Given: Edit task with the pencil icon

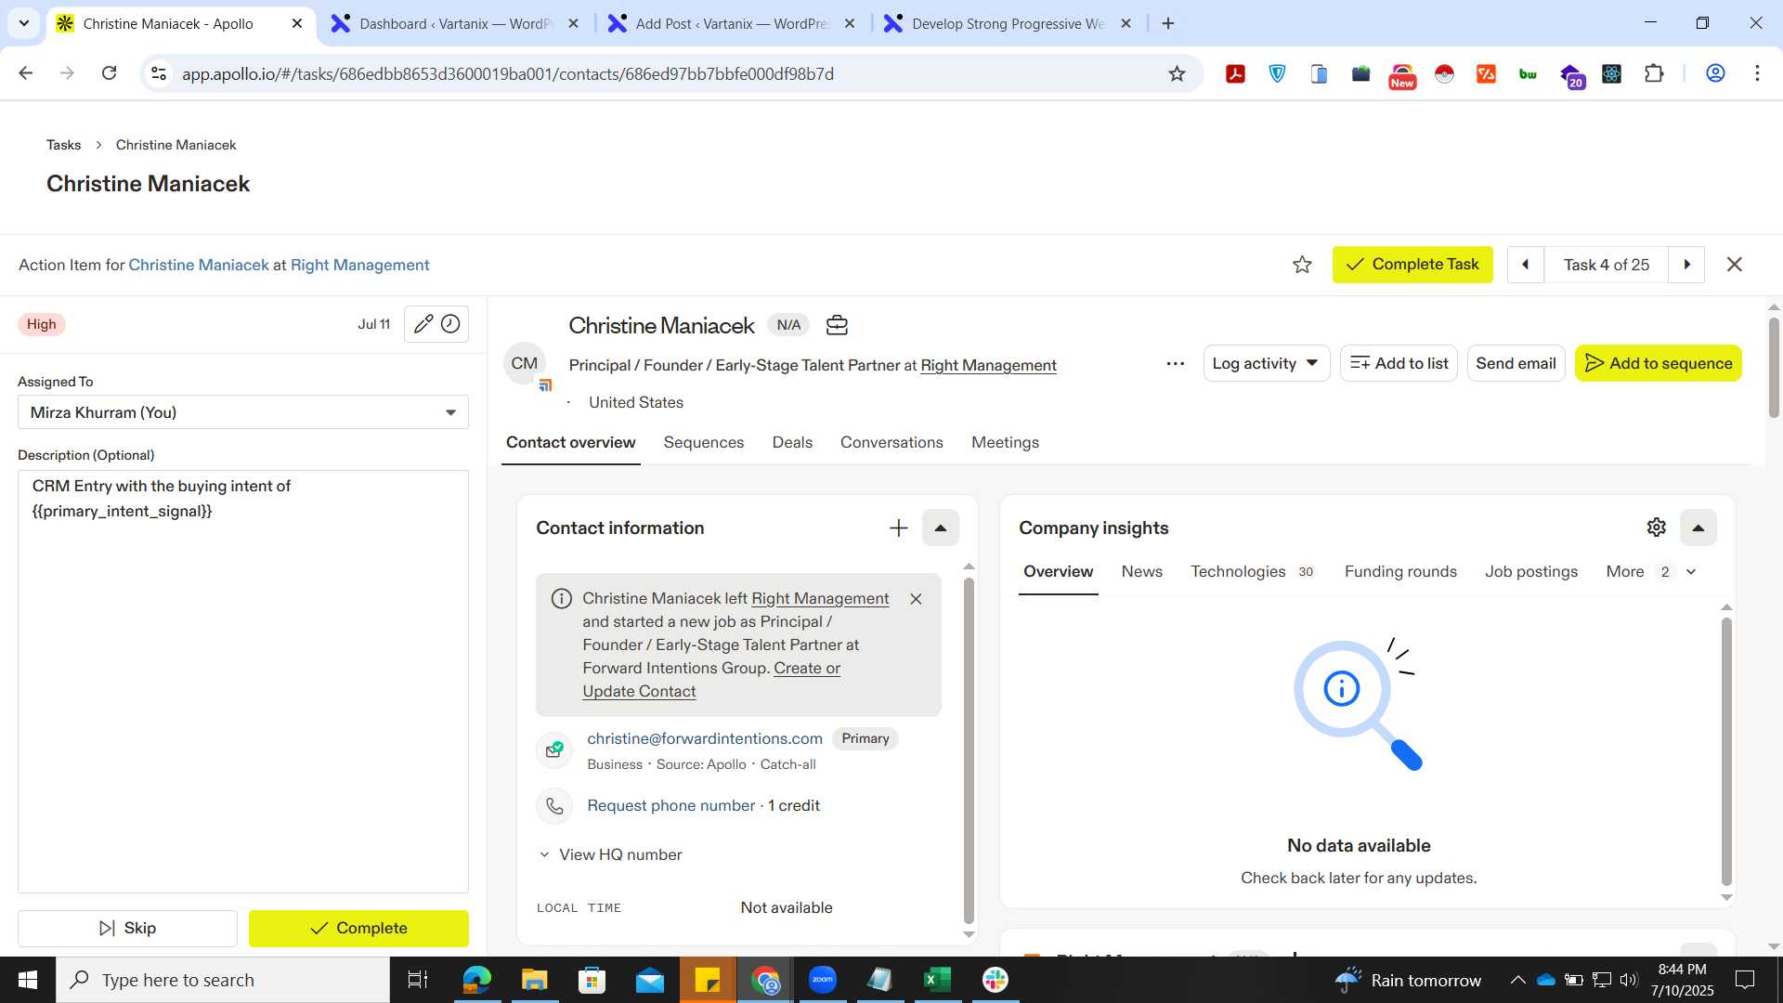Looking at the screenshot, I should [423, 324].
